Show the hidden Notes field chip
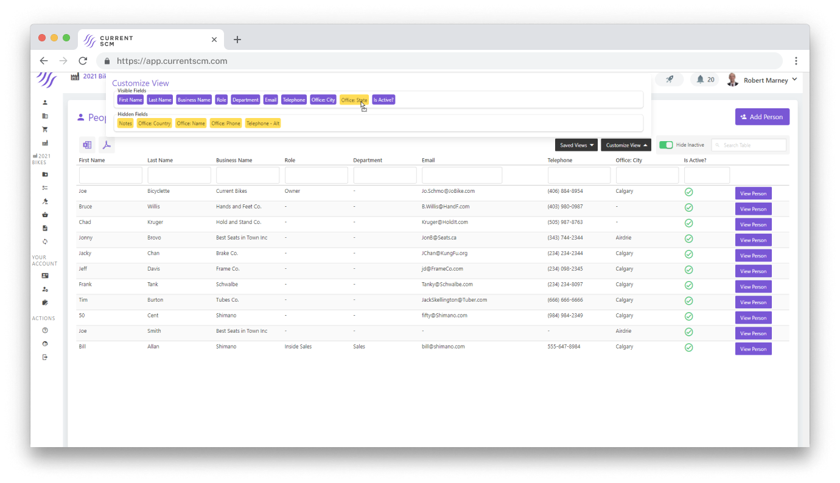 (x=125, y=123)
